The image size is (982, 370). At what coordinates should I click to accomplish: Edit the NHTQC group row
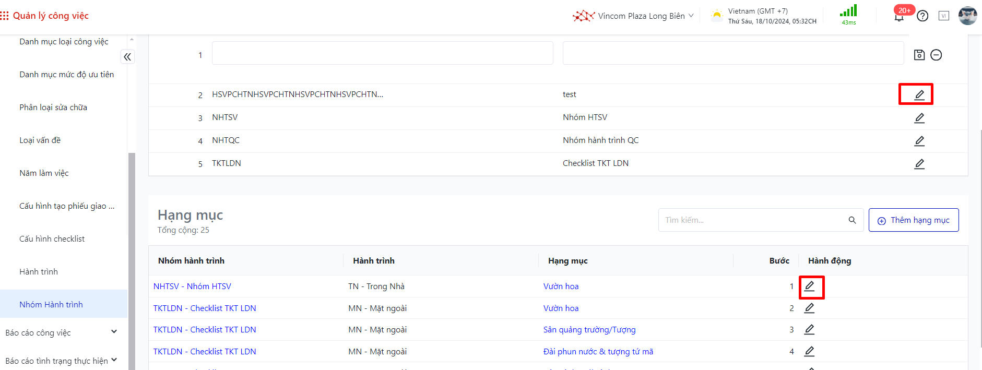919,141
